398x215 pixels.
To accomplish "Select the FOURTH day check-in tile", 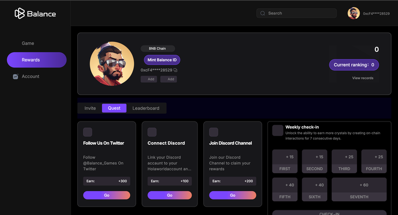I will 374,161.
